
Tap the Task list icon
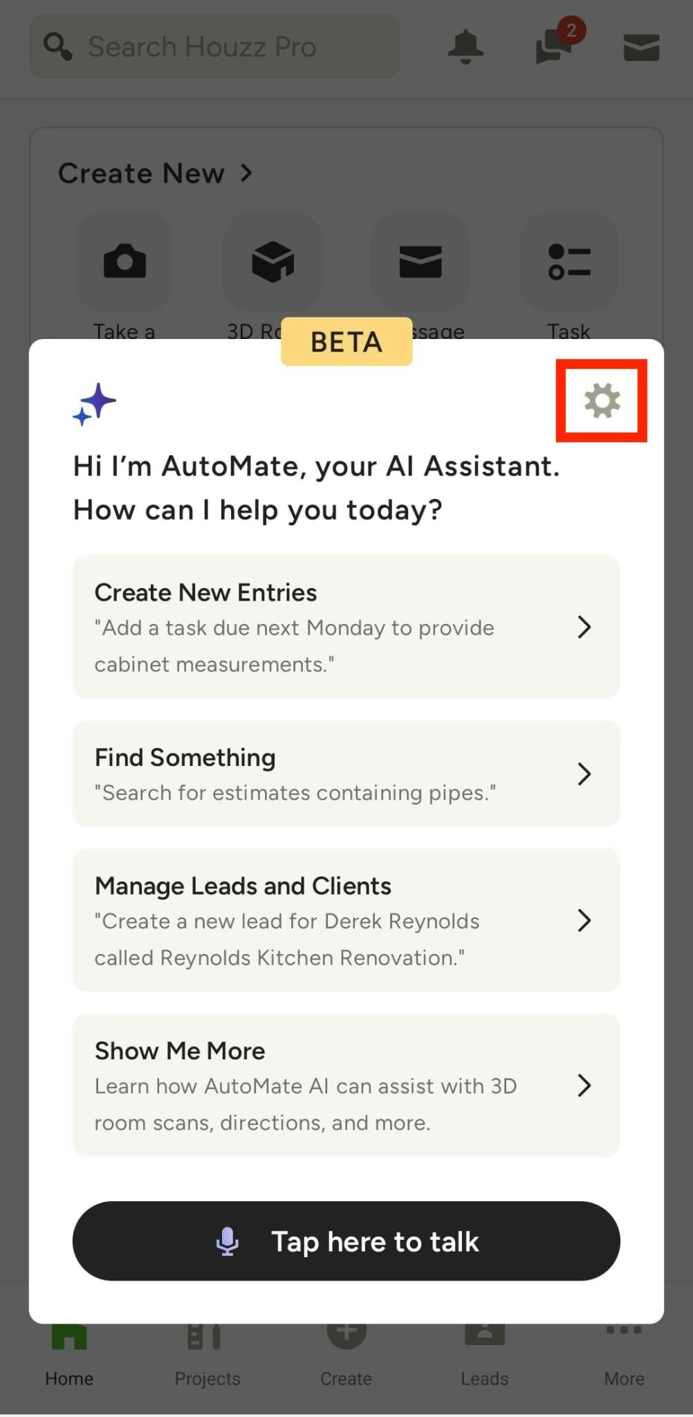point(569,262)
